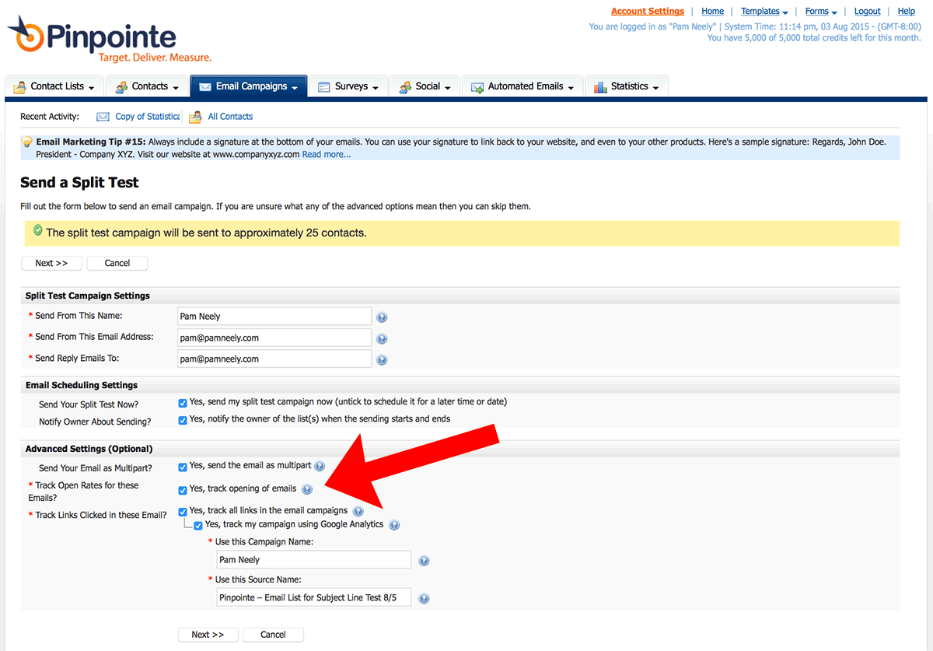
Task: Select the Email Campaigns tab
Action: 249,86
